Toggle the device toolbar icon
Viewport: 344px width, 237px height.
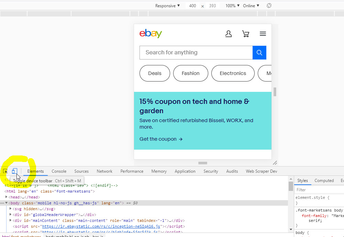pyautogui.click(x=14, y=171)
